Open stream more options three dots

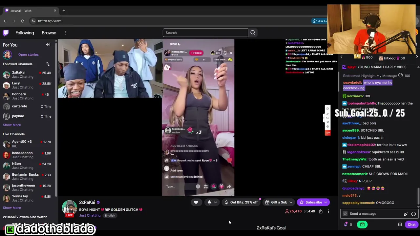pos(328,211)
